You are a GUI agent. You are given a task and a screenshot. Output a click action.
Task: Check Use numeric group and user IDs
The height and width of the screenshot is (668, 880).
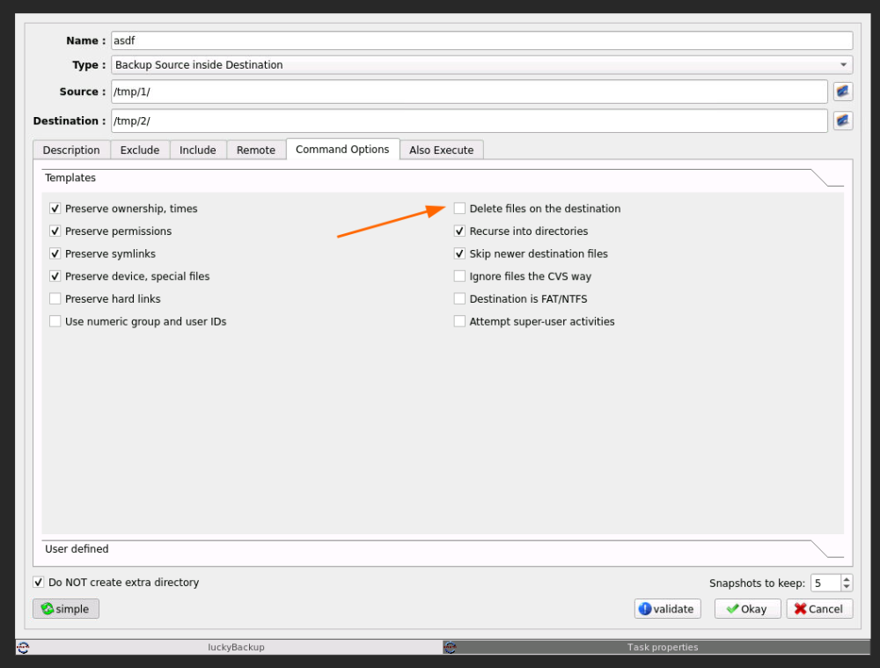[55, 321]
